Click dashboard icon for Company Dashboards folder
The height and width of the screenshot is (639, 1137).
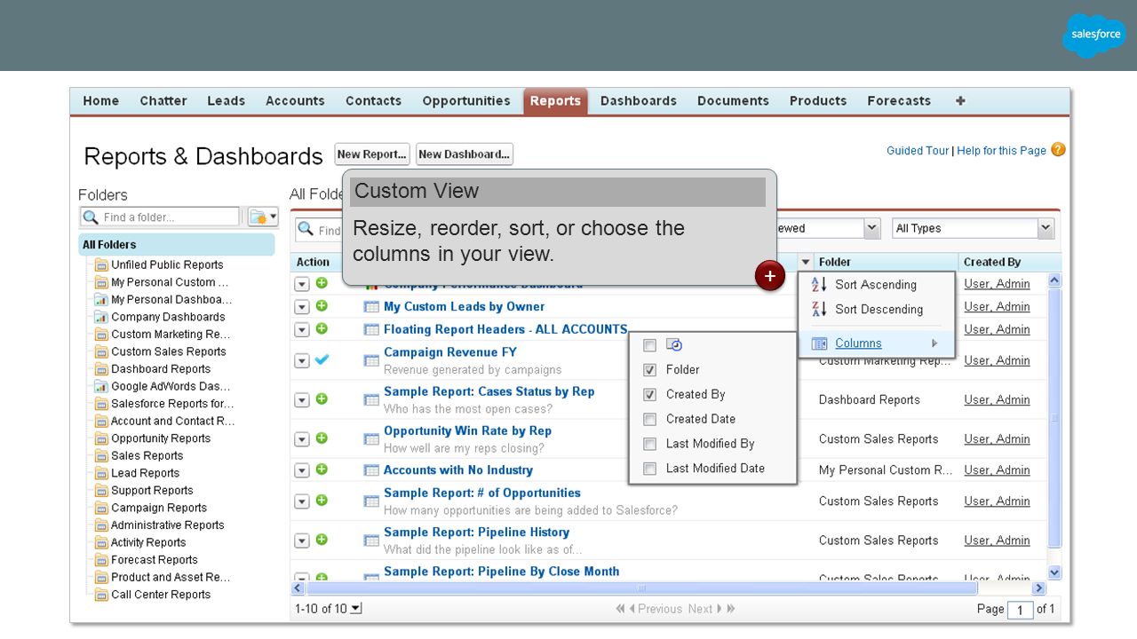(x=101, y=317)
